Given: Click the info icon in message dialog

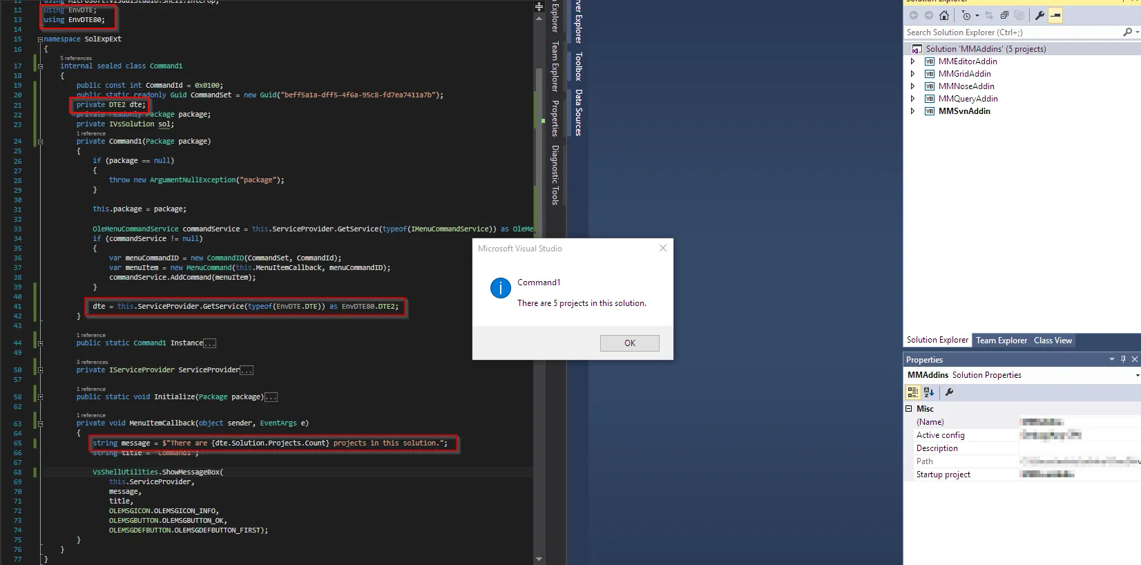Looking at the screenshot, I should (500, 288).
